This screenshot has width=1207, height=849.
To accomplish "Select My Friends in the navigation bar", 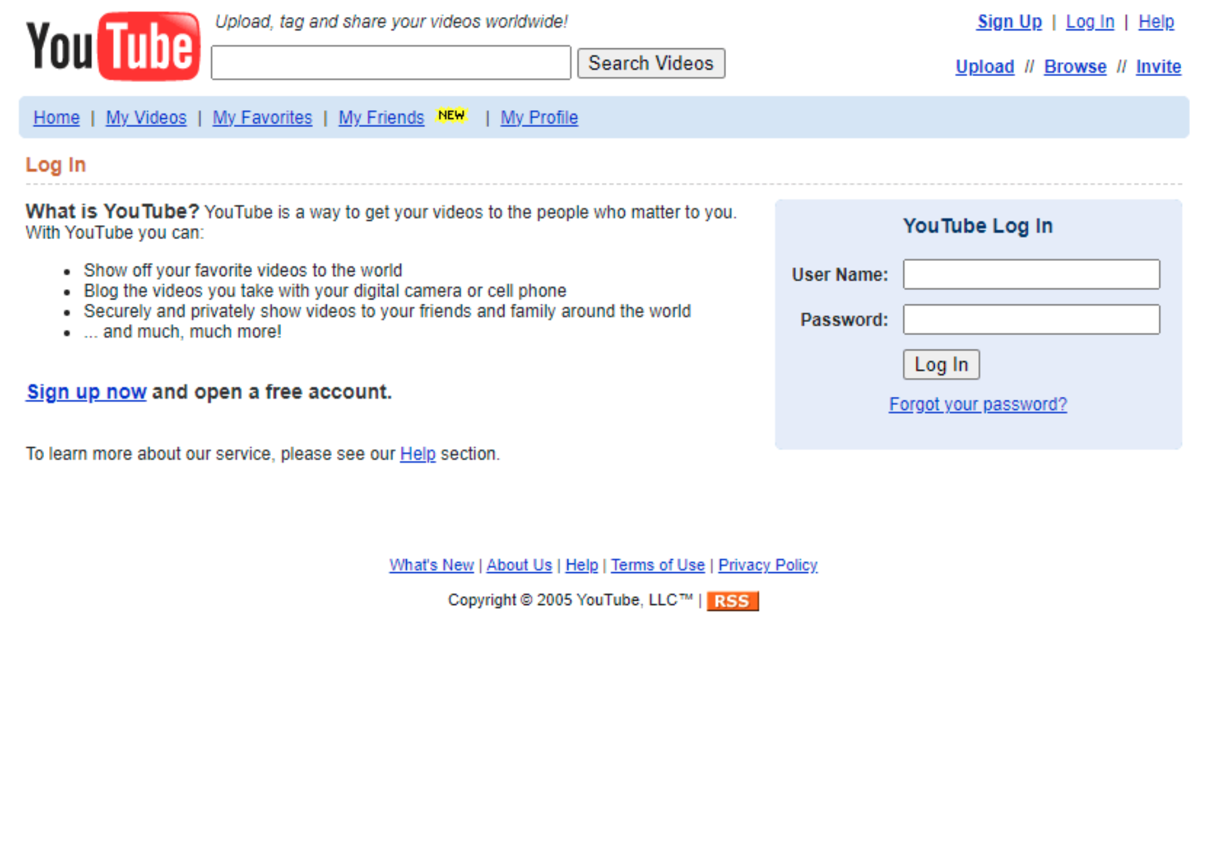I will 382,118.
